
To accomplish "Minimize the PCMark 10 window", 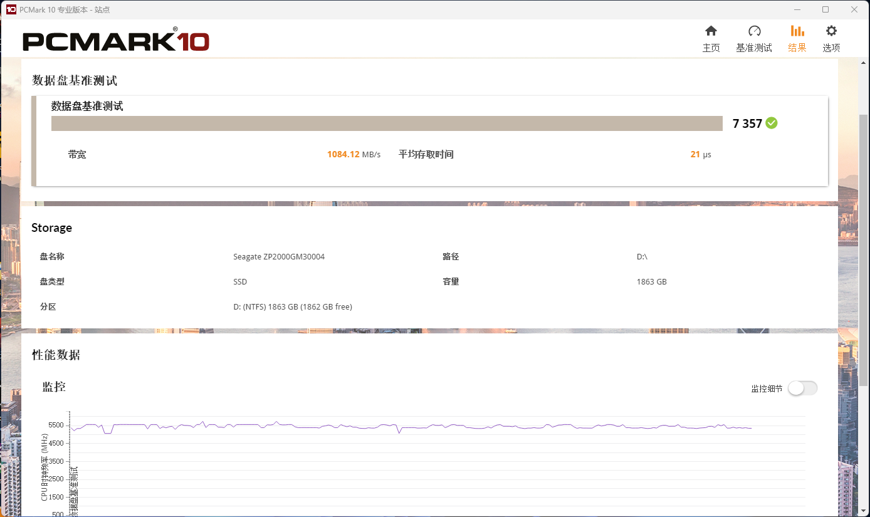I will click(797, 9).
